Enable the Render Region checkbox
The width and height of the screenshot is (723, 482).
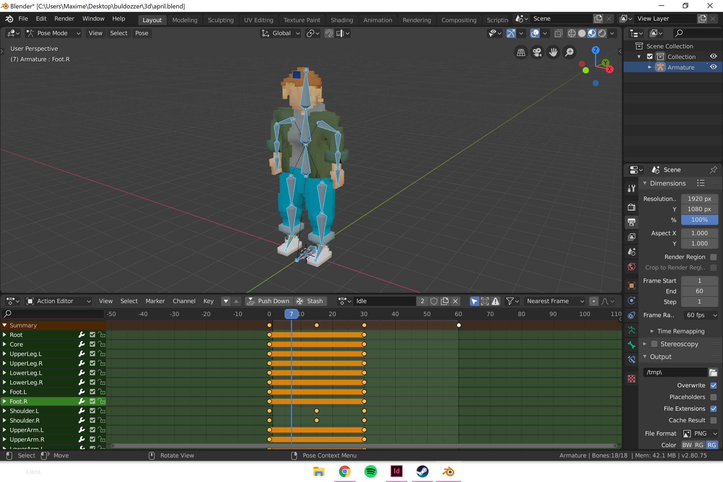[713, 257]
